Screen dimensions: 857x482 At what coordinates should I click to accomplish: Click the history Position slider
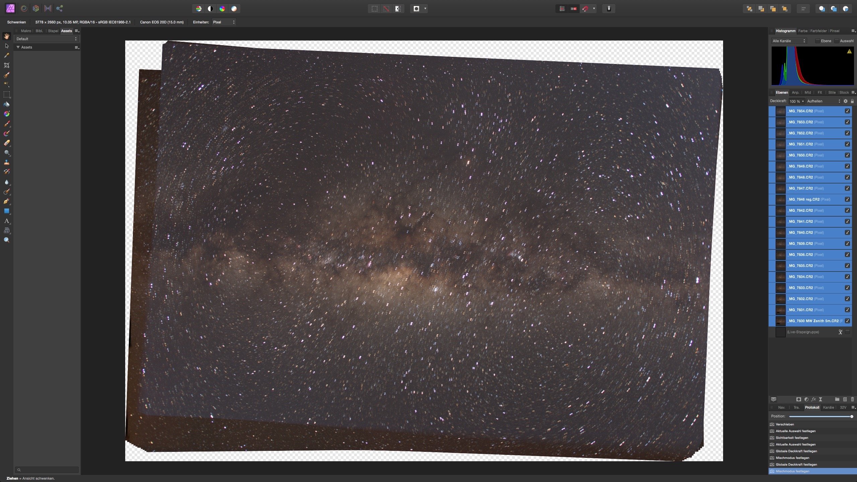[820, 416]
